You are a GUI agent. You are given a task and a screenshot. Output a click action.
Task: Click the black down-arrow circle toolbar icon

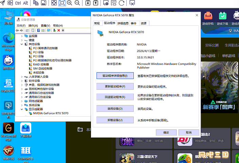[63, 30]
